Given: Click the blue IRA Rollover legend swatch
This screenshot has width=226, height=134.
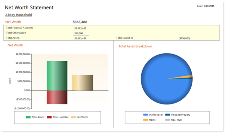Looking at the screenshot, I should [146, 115].
